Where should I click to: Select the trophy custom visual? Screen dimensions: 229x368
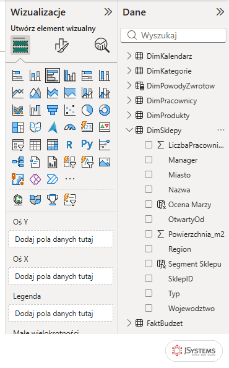point(53,200)
